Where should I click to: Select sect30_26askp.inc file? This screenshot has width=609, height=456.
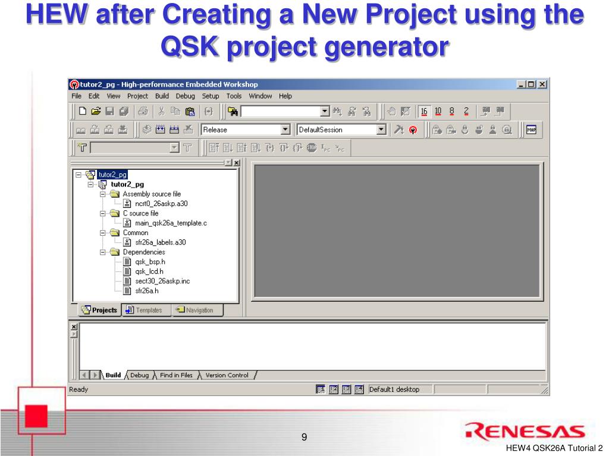point(162,281)
